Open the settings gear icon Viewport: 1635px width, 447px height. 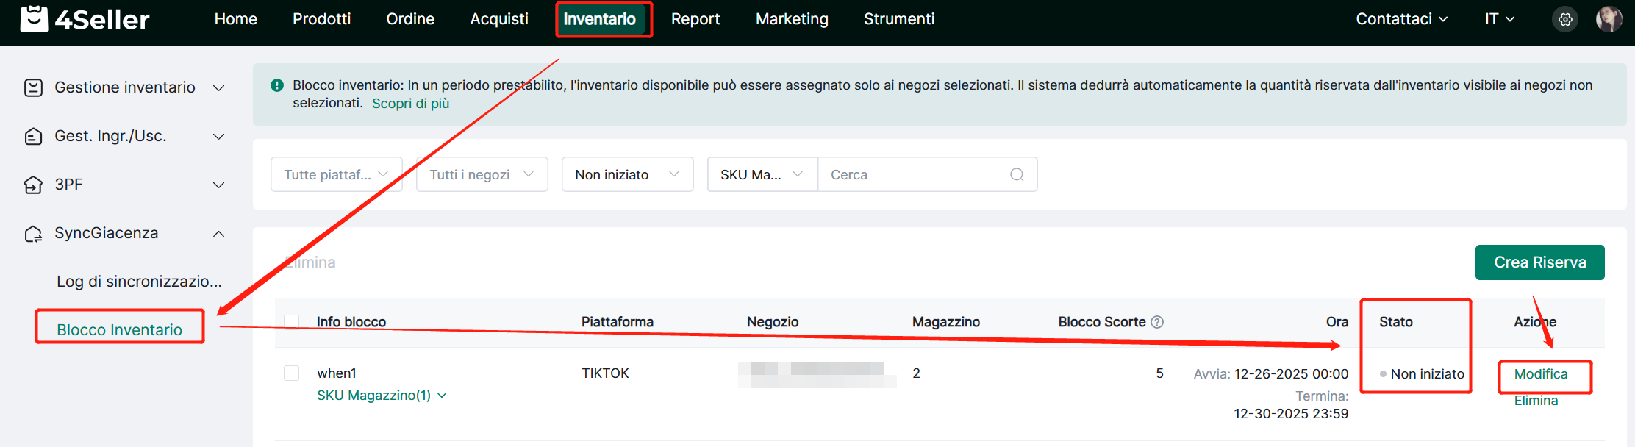point(1565,19)
